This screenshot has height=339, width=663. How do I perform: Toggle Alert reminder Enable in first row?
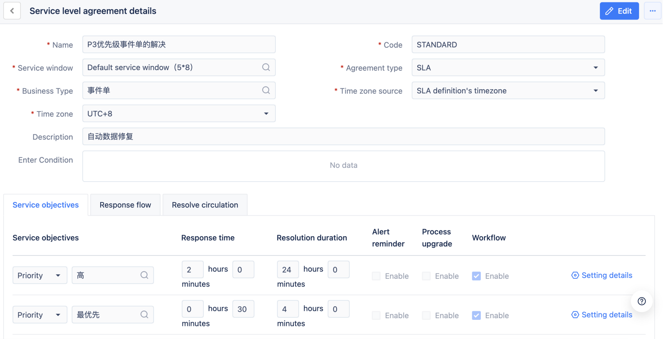(376, 276)
